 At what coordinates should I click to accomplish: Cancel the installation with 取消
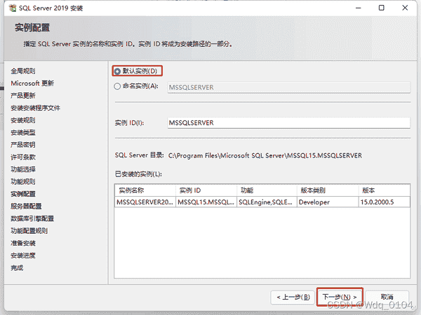[387, 297]
